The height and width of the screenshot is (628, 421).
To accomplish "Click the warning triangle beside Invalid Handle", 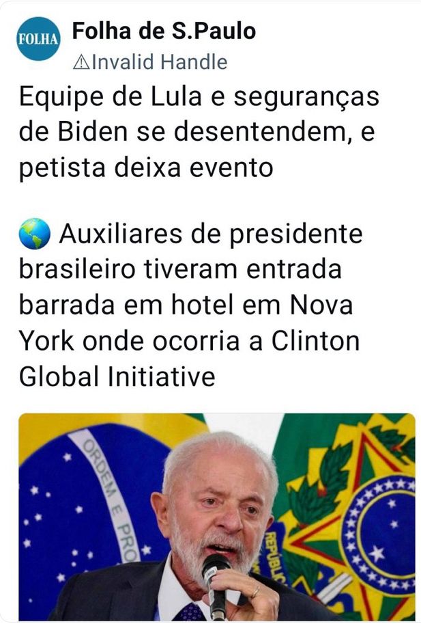I will point(81,62).
